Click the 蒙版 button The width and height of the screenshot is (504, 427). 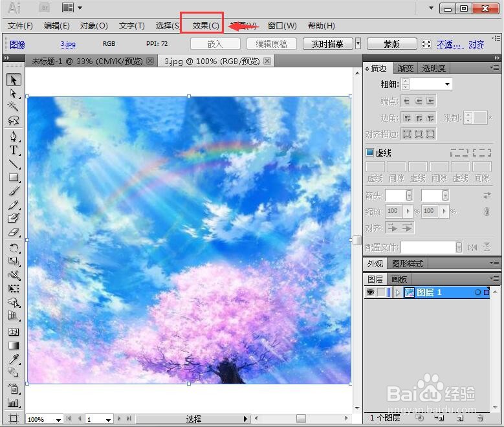pyautogui.click(x=392, y=44)
